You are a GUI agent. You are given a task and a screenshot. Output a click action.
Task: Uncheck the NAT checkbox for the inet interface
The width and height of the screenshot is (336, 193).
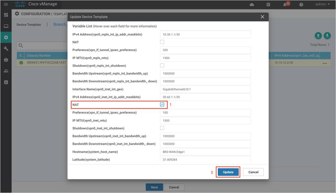tap(162, 105)
